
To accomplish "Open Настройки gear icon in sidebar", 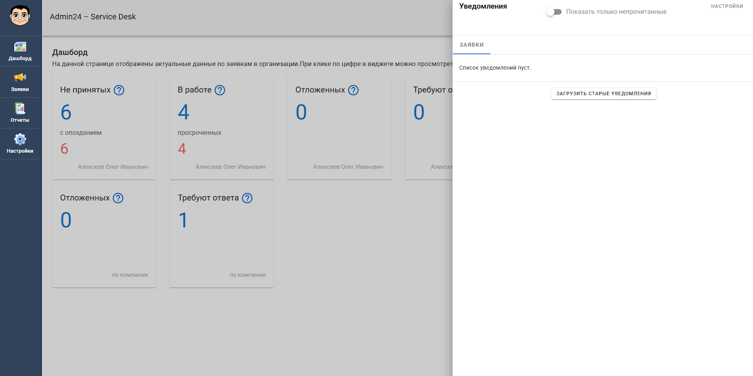I will pos(20,139).
